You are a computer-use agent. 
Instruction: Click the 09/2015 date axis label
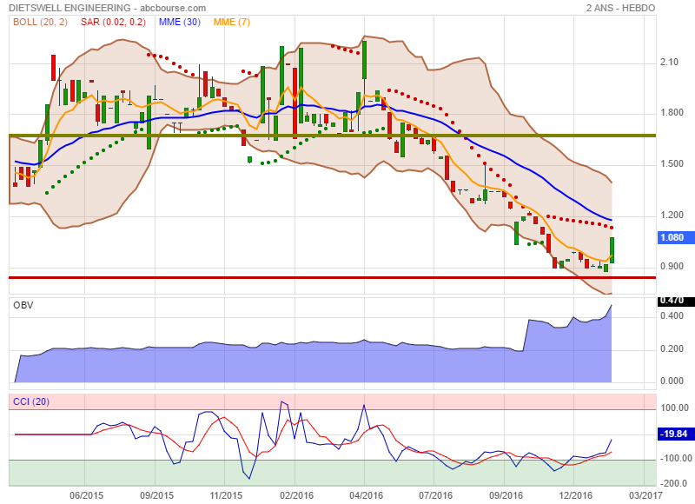(x=156, y=495)
